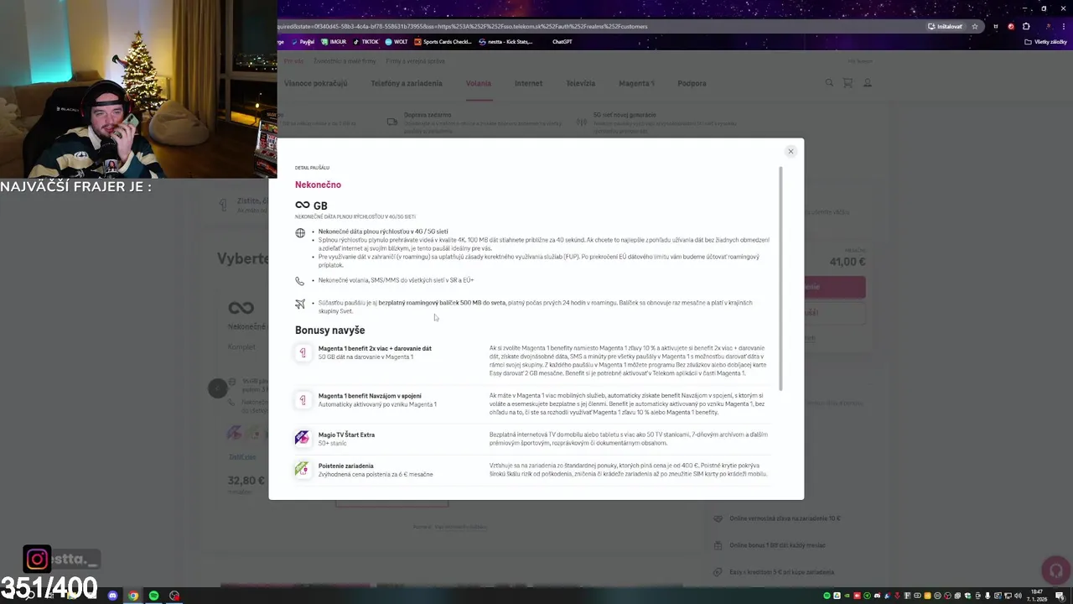Image resolution: width=1073 pixels, height=604 pixels.
Task: Open the IMGUR bookmark
Action: pos(334,42)
